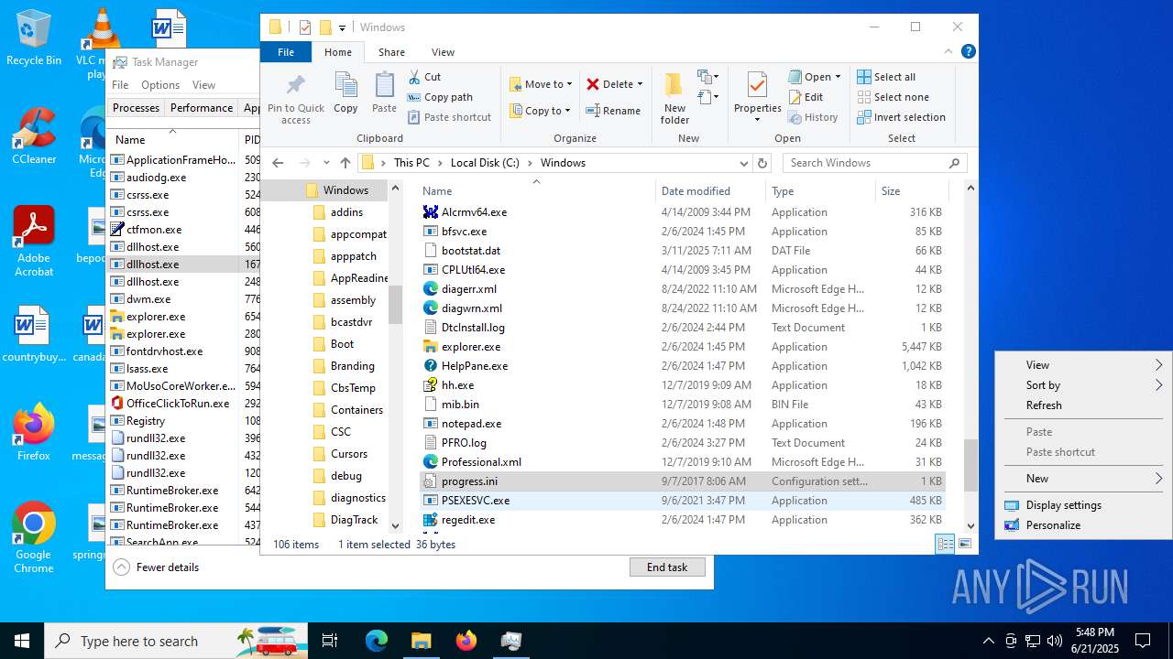The width and height of the screenshot is (1173, 659).
Task: Expand the Open button dropdown arrow
Action: pyautogui.click(x=838, y=77)
